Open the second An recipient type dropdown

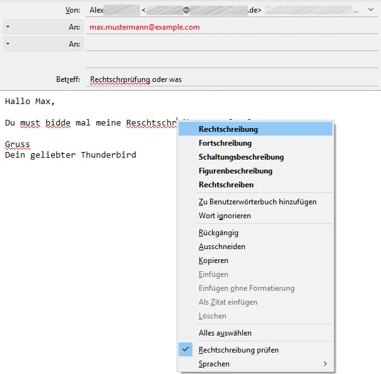[x=44, y=44]
